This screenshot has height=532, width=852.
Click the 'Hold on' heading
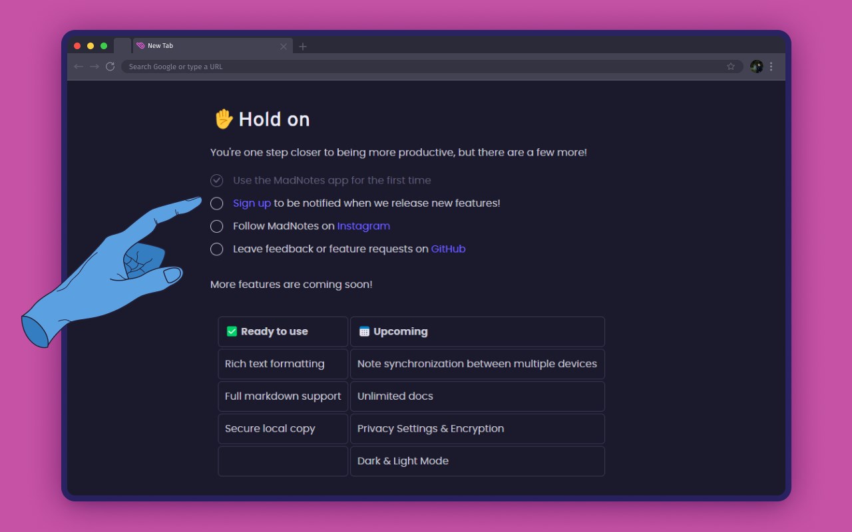pyautogui.click(x=274, y=120)
